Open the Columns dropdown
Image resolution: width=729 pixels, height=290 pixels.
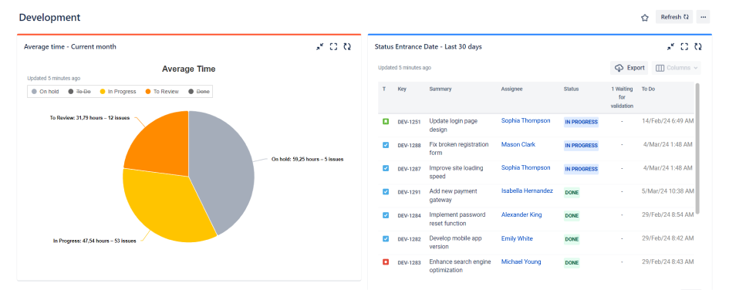[676, 68]
